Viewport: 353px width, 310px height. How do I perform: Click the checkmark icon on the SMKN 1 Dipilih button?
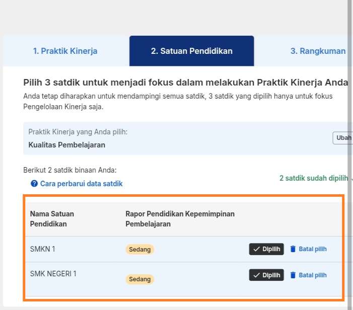click(x=256, y=249)
